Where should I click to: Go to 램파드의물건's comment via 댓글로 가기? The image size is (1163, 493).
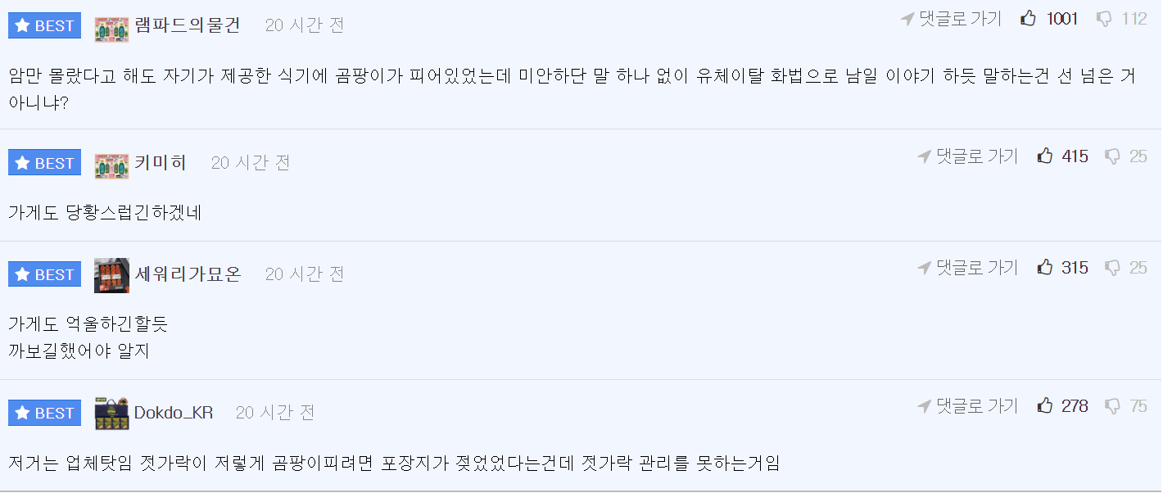(951, 19)
